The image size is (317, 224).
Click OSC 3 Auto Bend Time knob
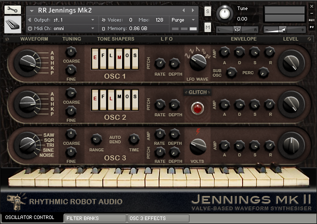(x=134, y=139)
